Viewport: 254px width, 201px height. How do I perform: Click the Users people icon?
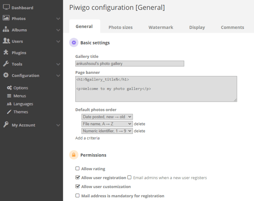point(6,41)
